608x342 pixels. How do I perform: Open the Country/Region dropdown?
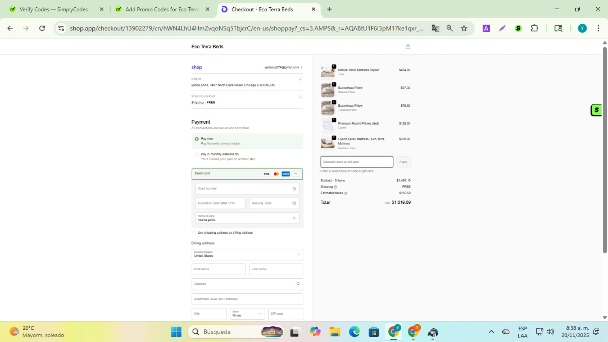[x=247, y=254]
